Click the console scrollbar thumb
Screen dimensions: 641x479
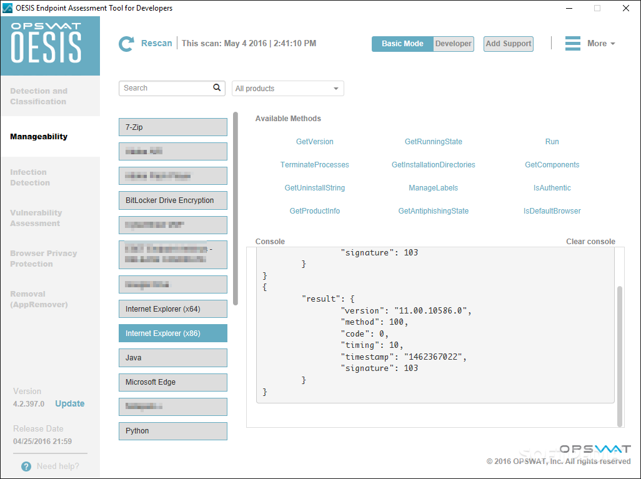619,357
